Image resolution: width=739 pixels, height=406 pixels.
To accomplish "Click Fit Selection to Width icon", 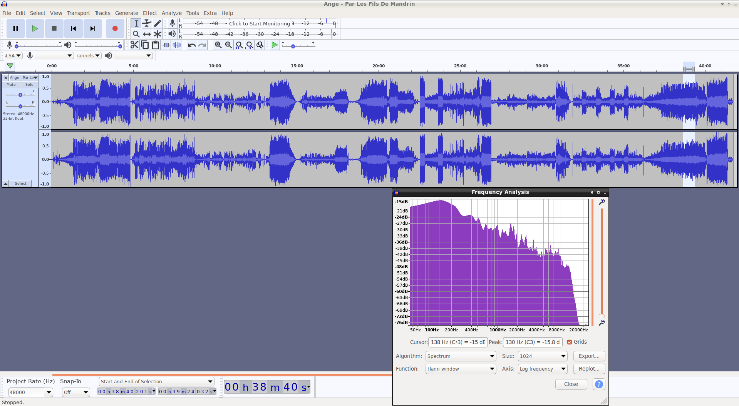I will (x=239, y=45).
